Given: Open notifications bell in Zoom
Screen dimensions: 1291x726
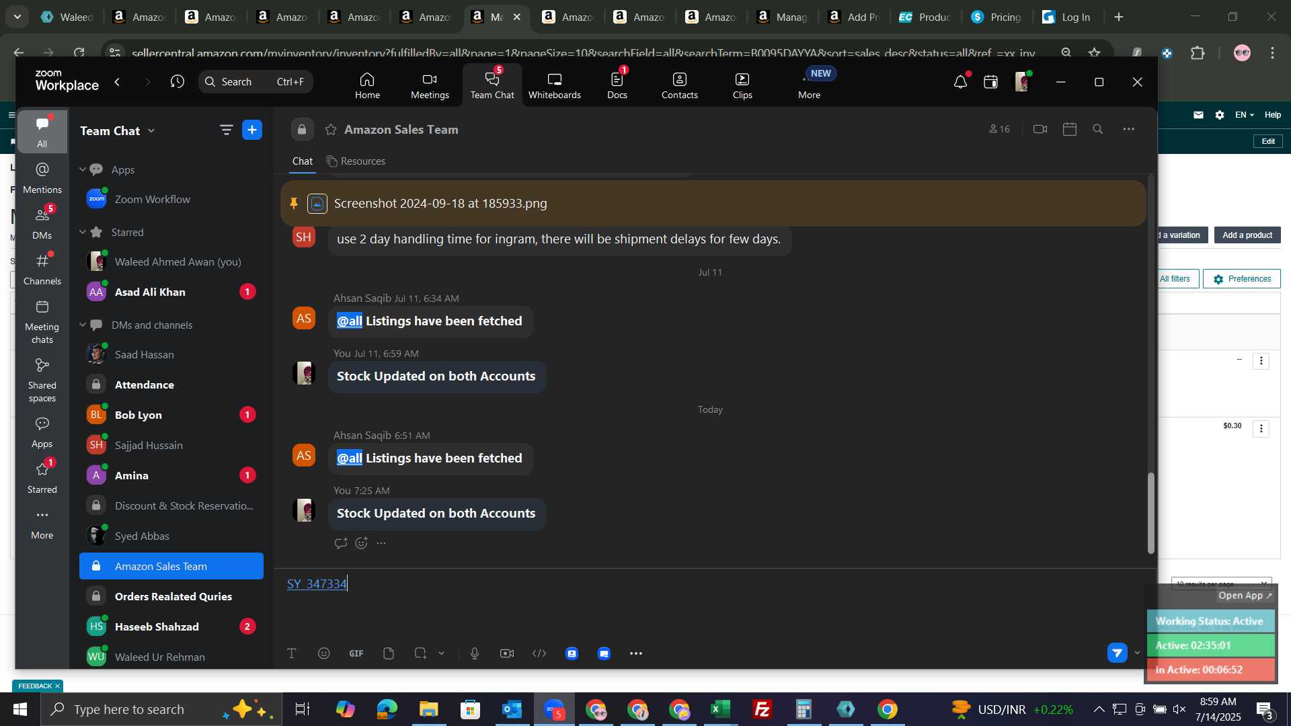Looking at the screenshot, I should [960, 82].
